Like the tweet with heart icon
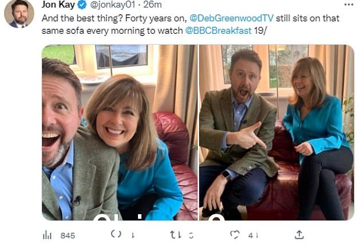Image resolution: width=363 pixels, height=248 pixels. click(x=235, y=235)
